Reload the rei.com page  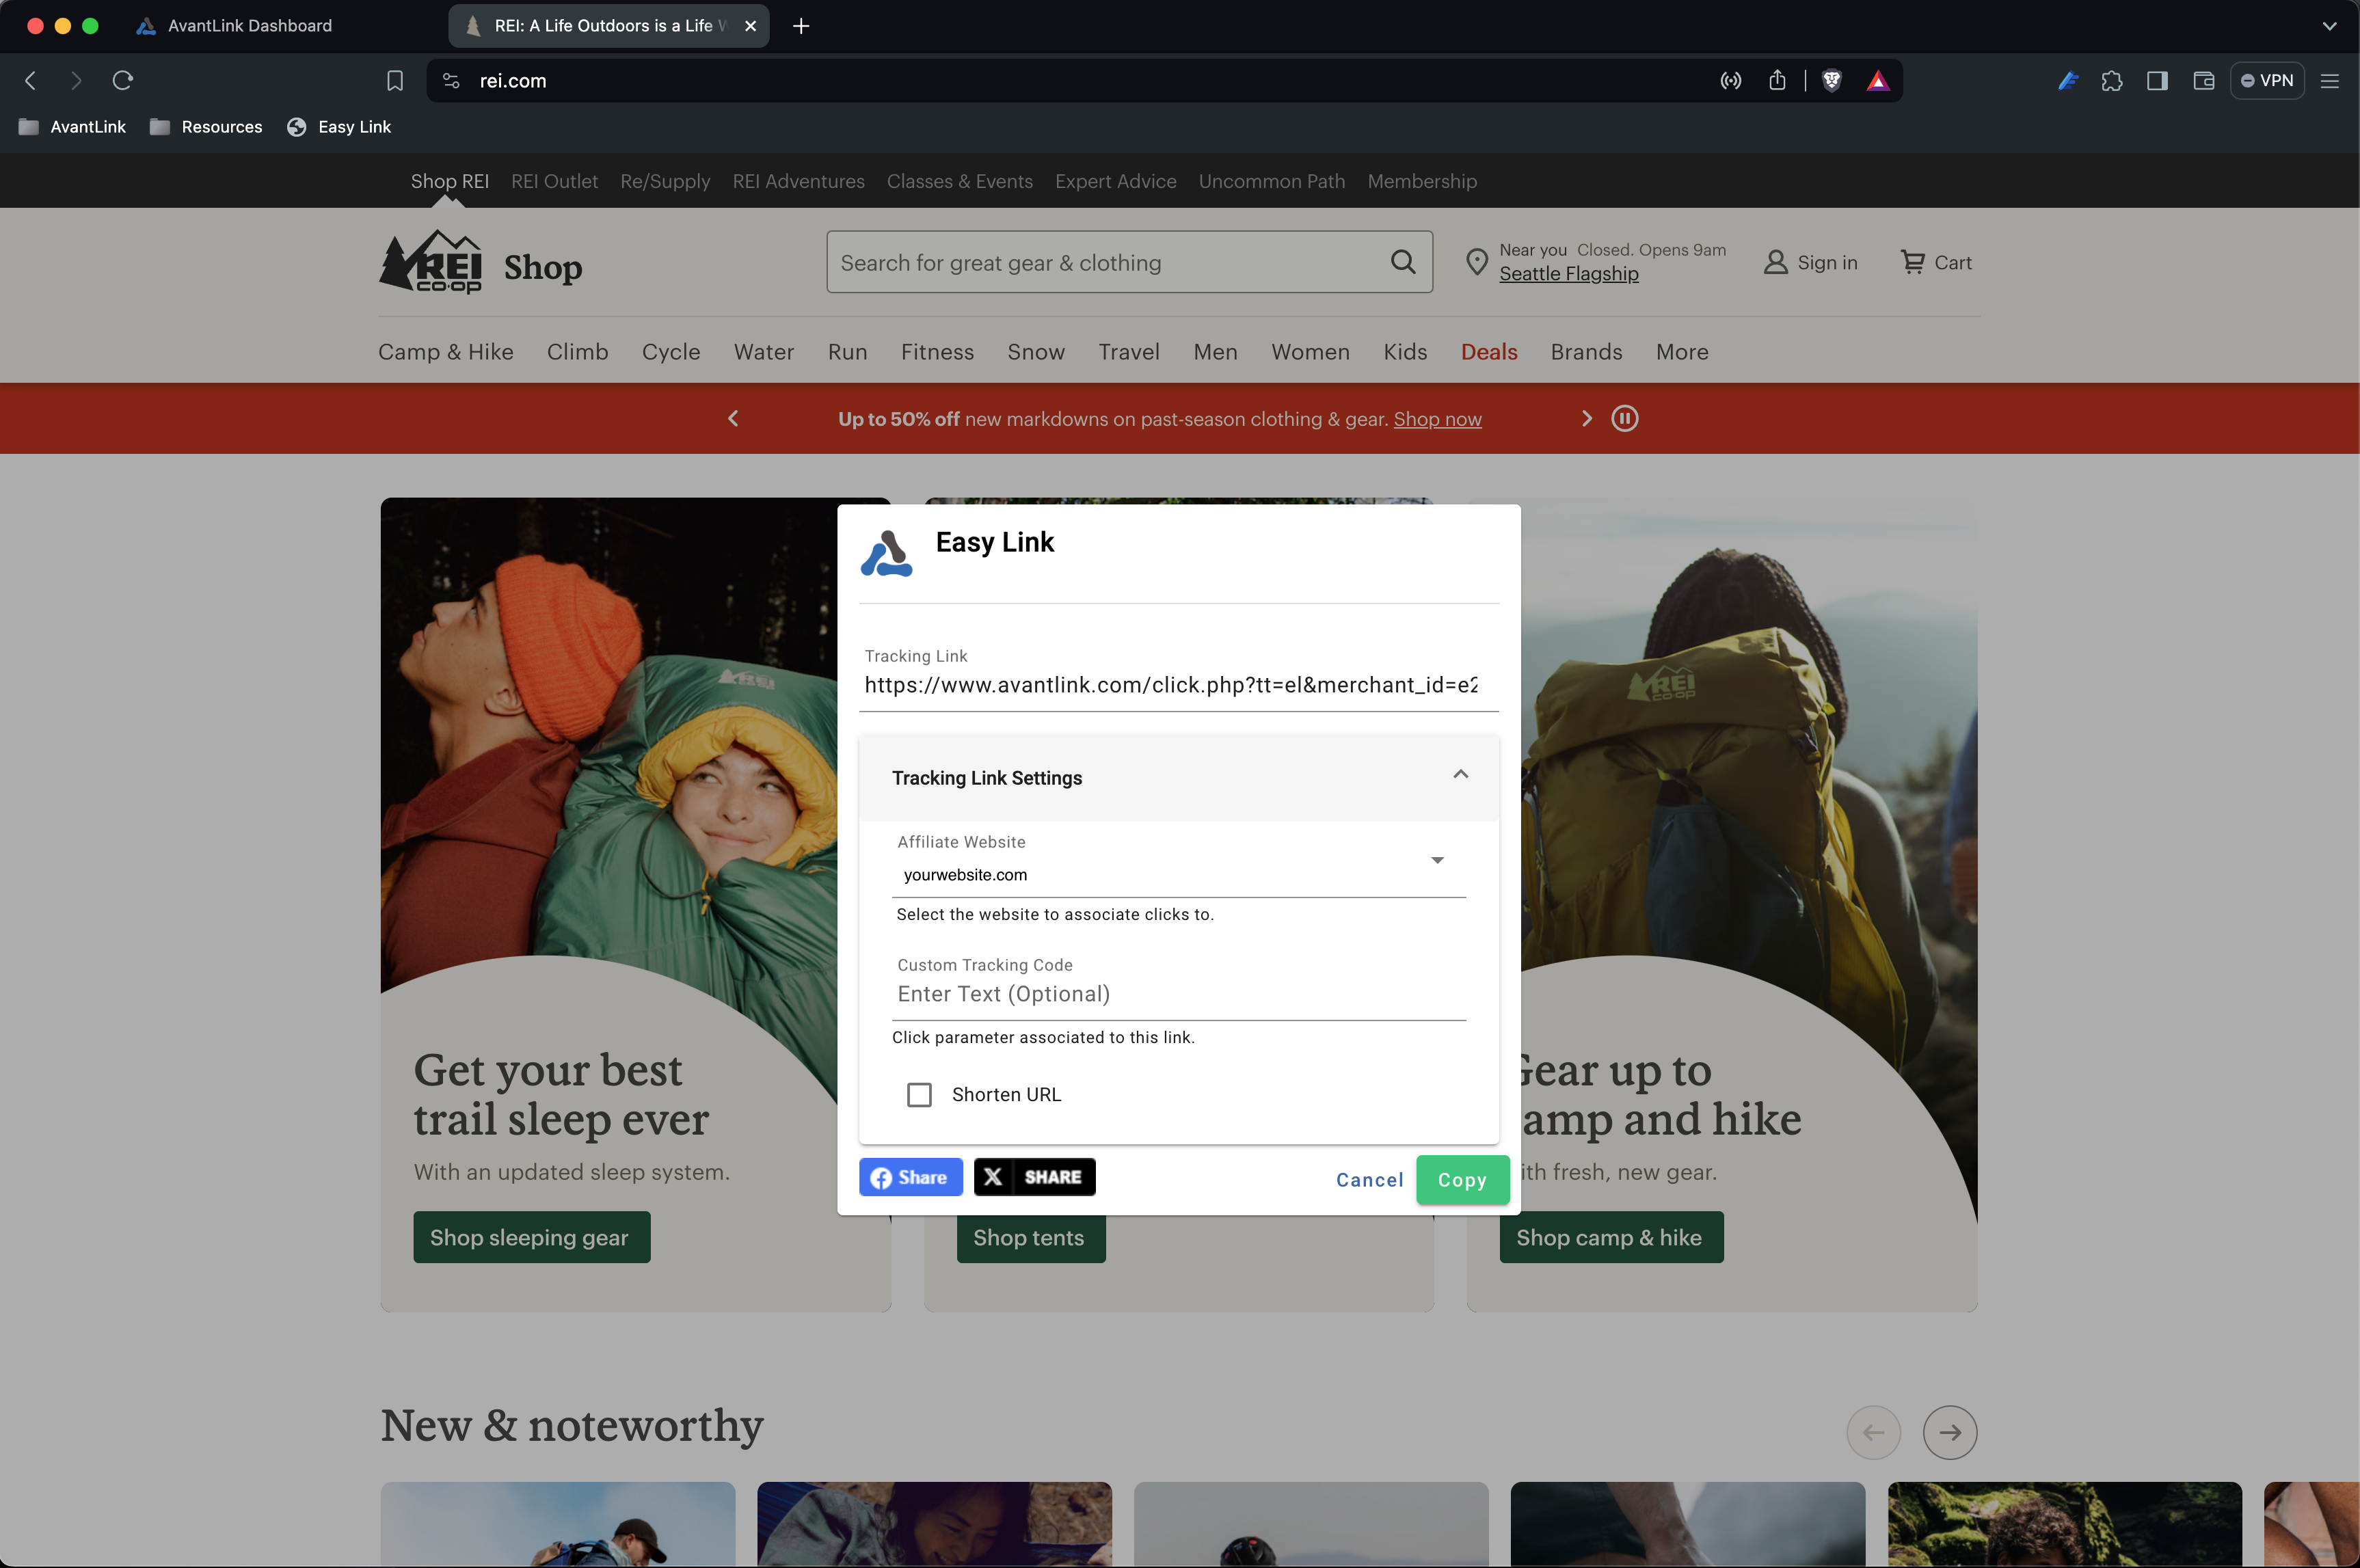[123, 81]
